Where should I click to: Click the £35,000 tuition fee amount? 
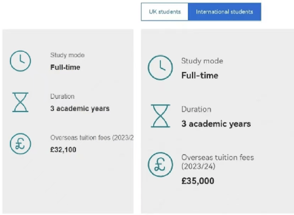coord(198,181)
